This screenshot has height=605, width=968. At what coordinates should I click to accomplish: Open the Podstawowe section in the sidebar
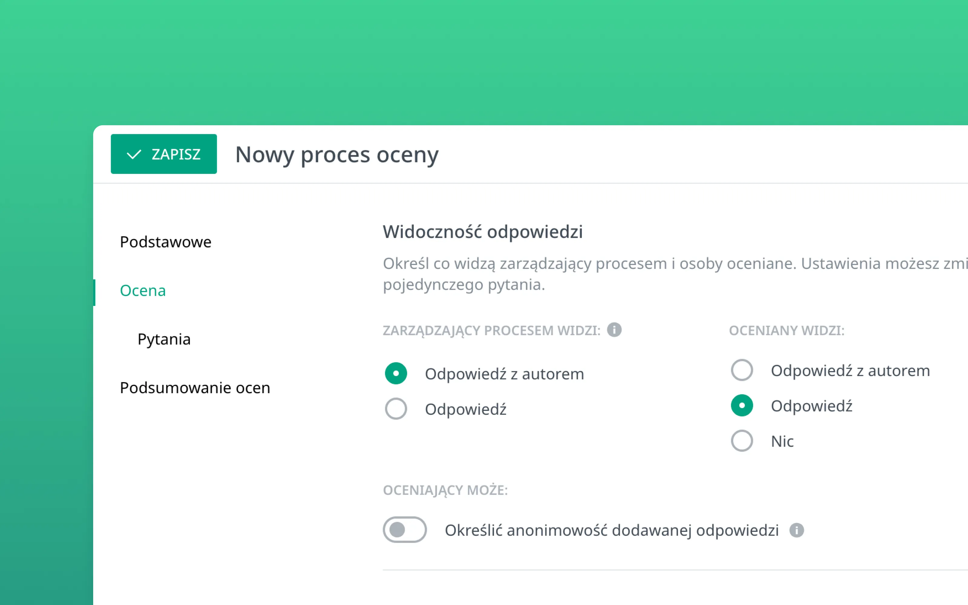[x=165, y=242]
